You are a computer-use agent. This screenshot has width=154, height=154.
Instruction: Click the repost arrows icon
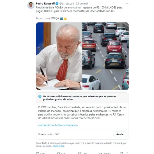click(x=58, y=153)
